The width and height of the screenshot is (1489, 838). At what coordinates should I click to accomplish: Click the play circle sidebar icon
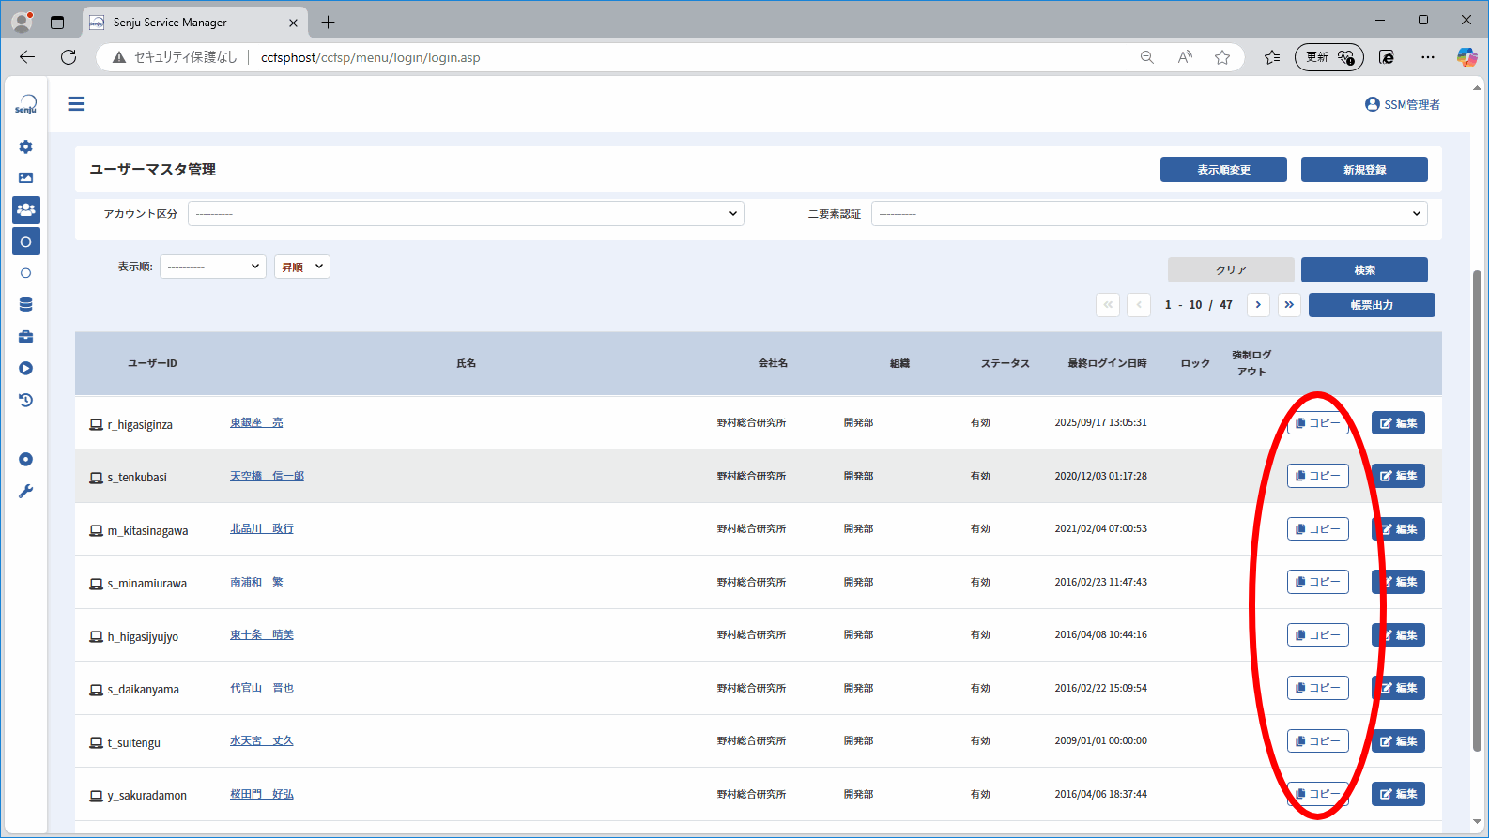(x=26, y=368)
